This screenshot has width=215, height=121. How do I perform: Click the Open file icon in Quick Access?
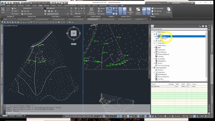pyautogui.click(x=9, y=3)
